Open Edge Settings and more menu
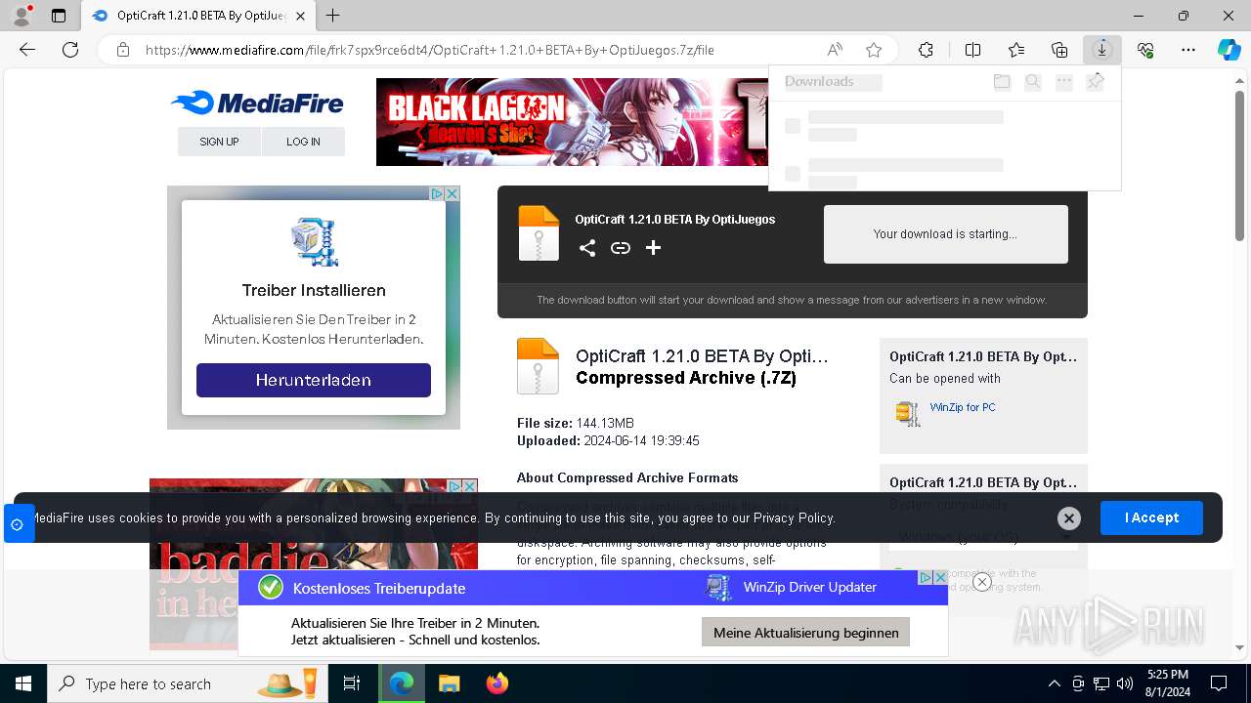The image size is (1251, 703). point(1188,50)
